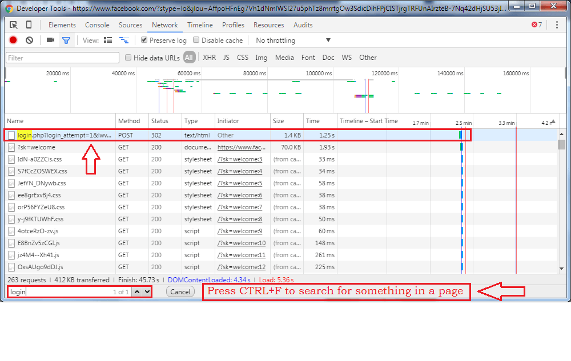Clear the network log with the clear icon

[29, 40]
